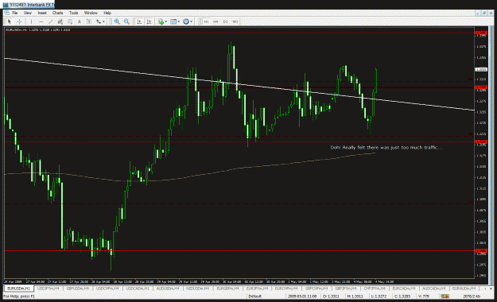Switch to the GBPJPYm,H4 chart tab
This screenshot has width=497, height=302.
346,288
